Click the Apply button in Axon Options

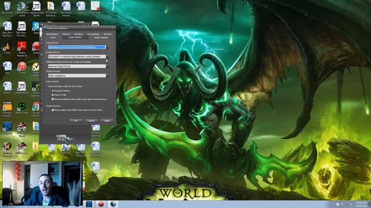pos(107,121)
